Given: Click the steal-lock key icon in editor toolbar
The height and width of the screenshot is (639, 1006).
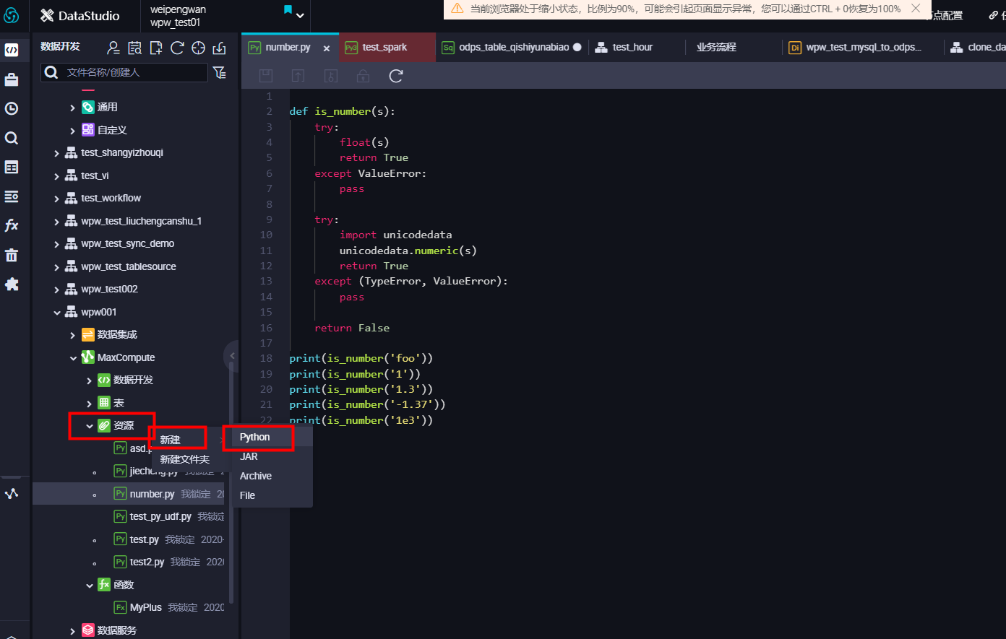Looking at the screenshot, I should coord(331,76).
